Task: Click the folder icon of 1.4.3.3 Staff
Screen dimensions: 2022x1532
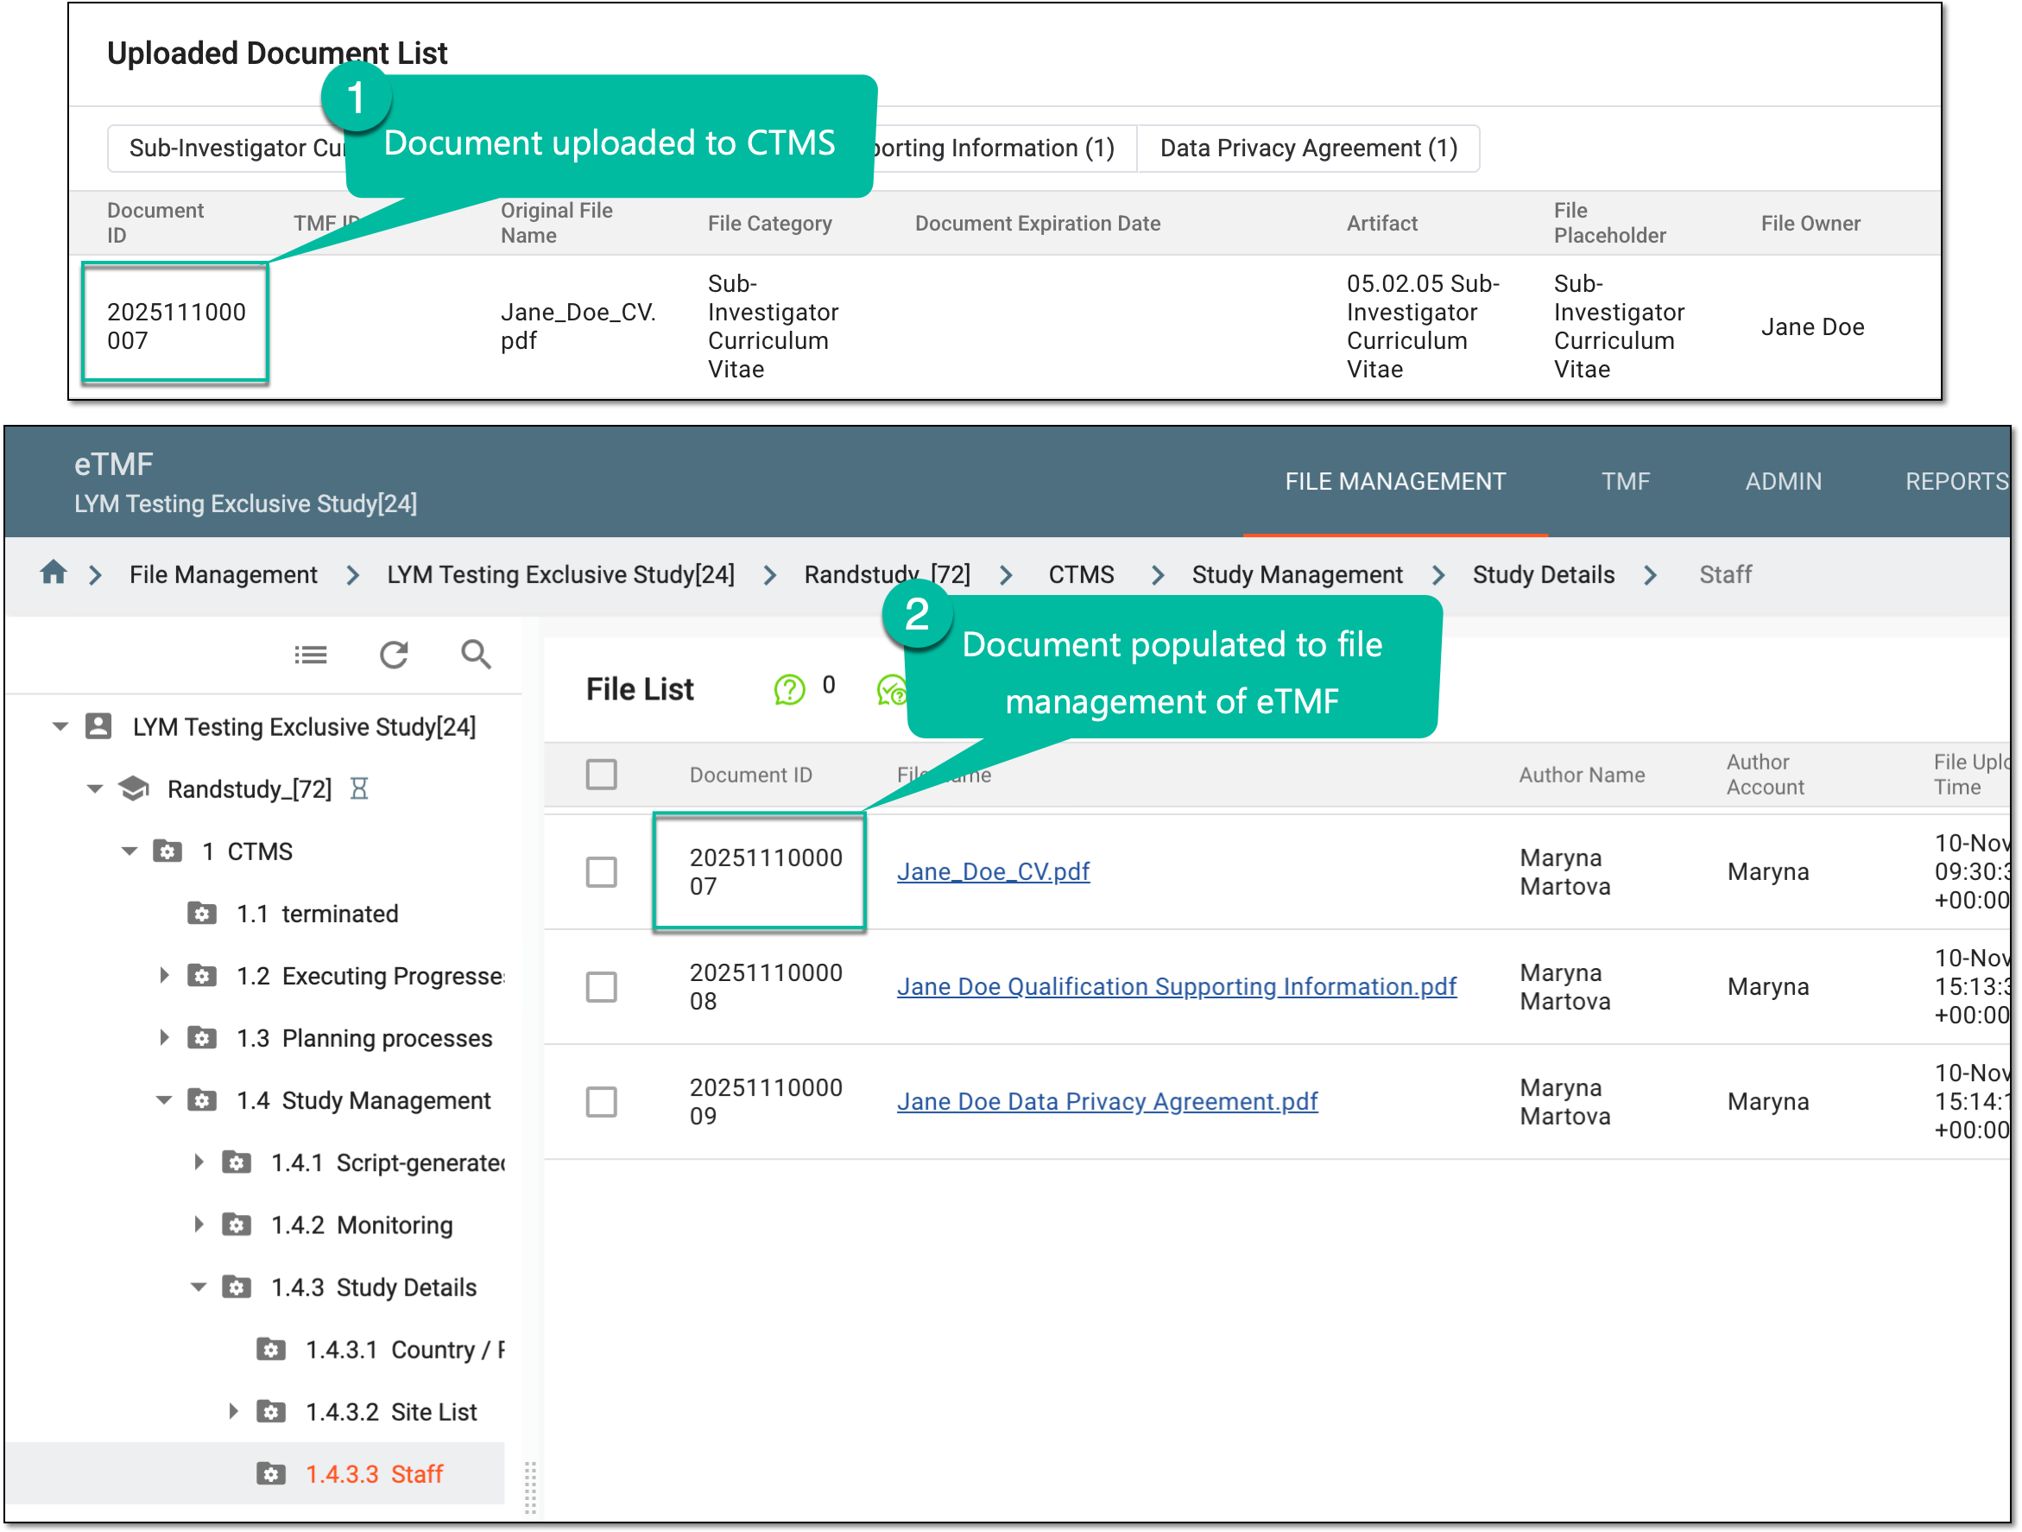Action: (x=271, y=1473)
